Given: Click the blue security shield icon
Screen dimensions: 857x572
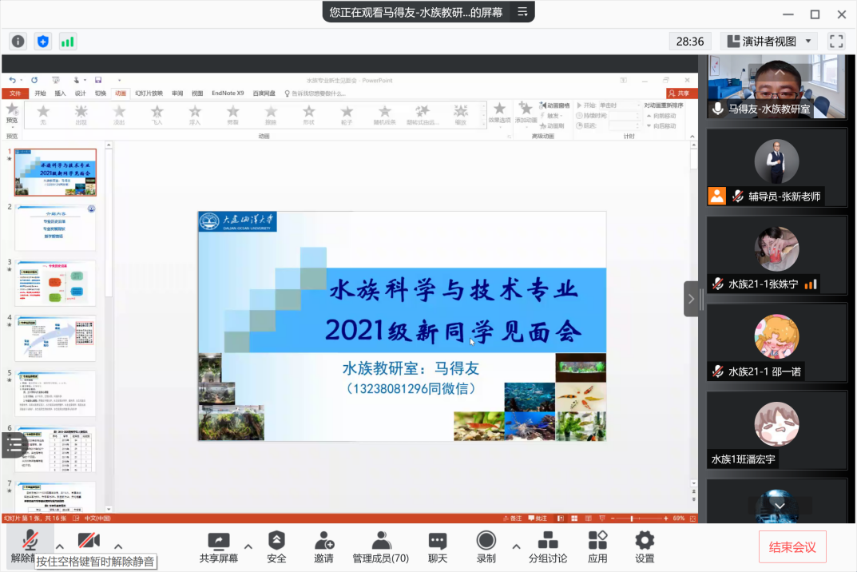Looking at the screenshot, I should coord(43,42).
